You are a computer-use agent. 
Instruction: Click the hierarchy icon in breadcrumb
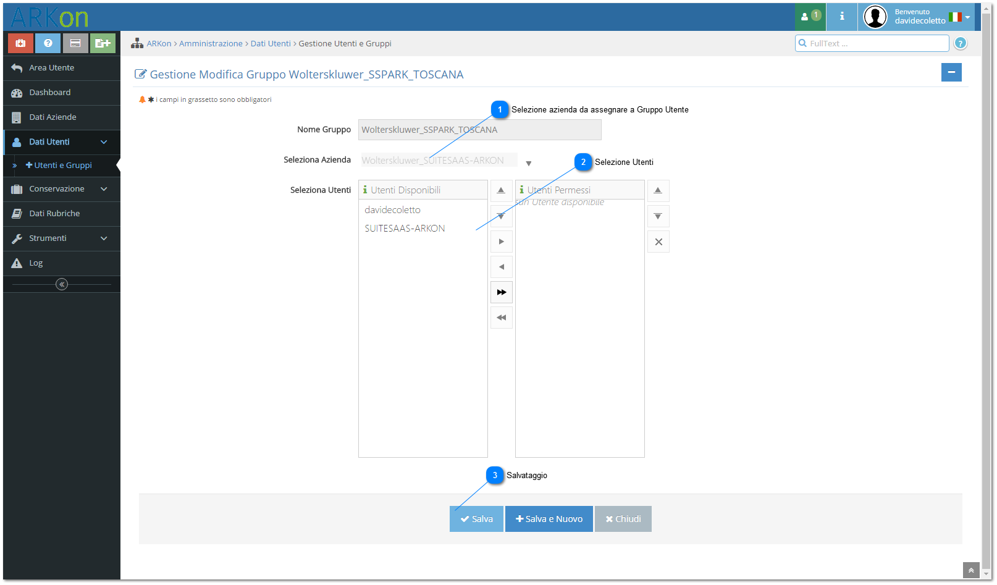click(137, 43)
